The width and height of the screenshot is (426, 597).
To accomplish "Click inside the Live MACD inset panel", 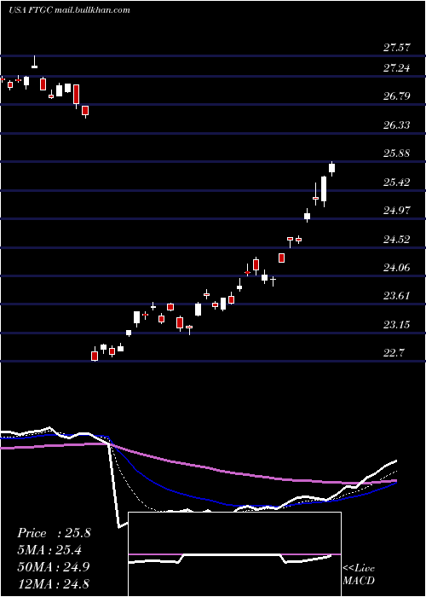I will [x=234, y=554].
